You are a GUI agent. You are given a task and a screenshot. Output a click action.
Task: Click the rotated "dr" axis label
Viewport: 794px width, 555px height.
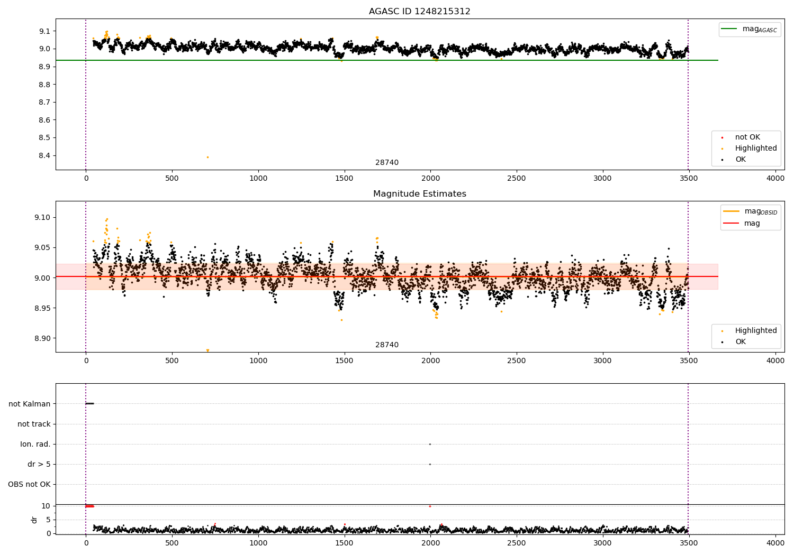point(34,520)
